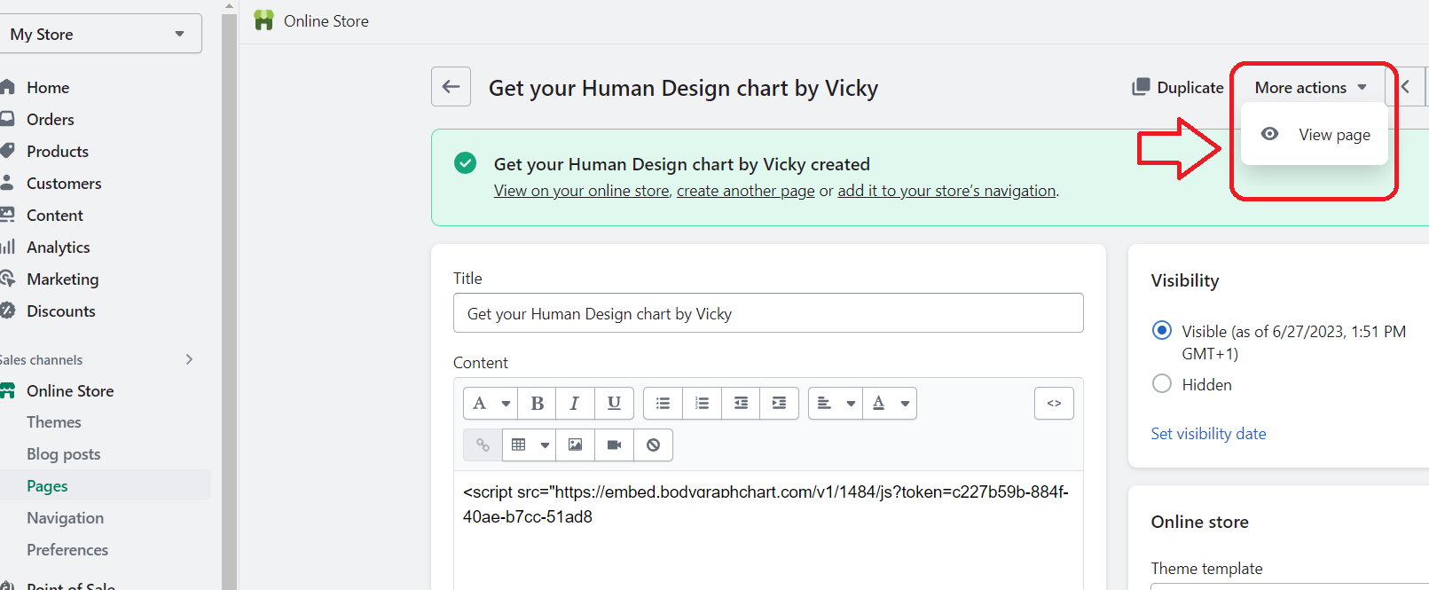Open the insert table dropdown
The height and width of the screenshot is (590, 1429).
pyautogui.click(x=529, y=445)
